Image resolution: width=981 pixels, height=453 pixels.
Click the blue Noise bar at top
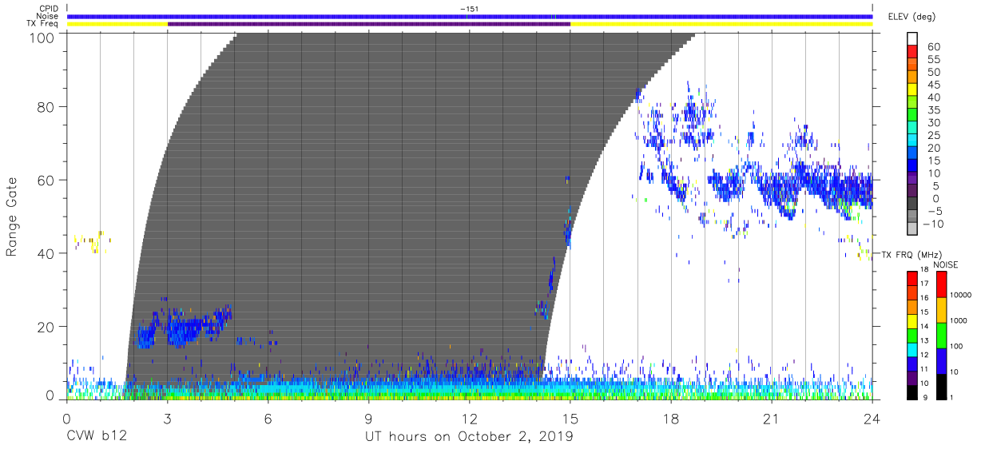coord(470,16)
